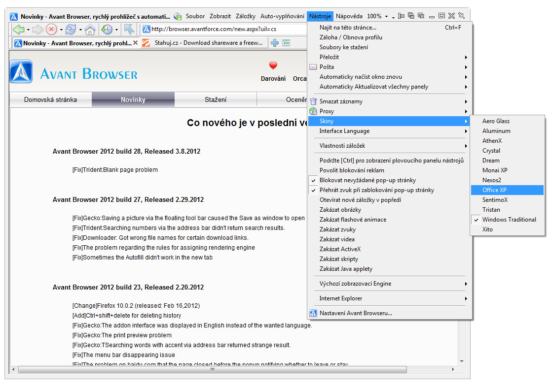Open the History clock icon
The width and height of the screenshot is (550, 389).
107,30
